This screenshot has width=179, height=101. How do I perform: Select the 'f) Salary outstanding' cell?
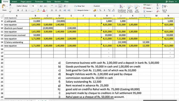pos(17,42)
